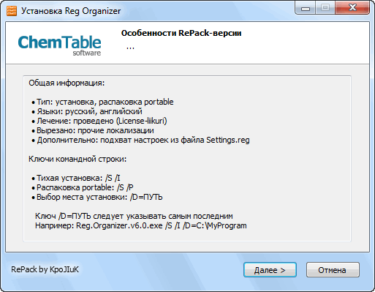375x292 pixels.
Task: Click the Языки: русский, английский line
Action: 87,111
